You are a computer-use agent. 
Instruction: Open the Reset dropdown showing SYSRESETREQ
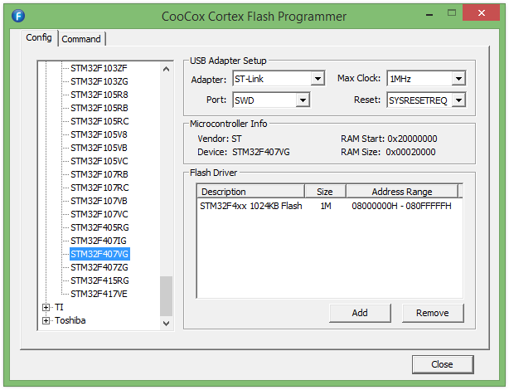tap(458, 100)
